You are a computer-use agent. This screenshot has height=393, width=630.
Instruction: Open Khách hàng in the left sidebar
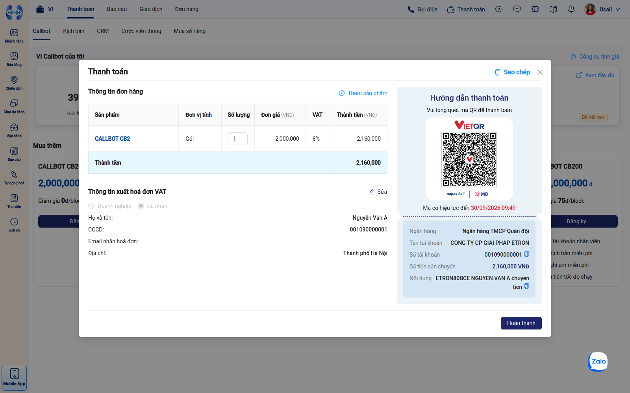click(x=14, y=36)
